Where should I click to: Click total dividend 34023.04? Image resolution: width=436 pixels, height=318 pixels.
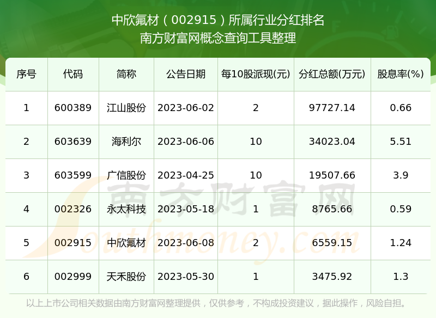pyautogui.click(x=332, y=142)
